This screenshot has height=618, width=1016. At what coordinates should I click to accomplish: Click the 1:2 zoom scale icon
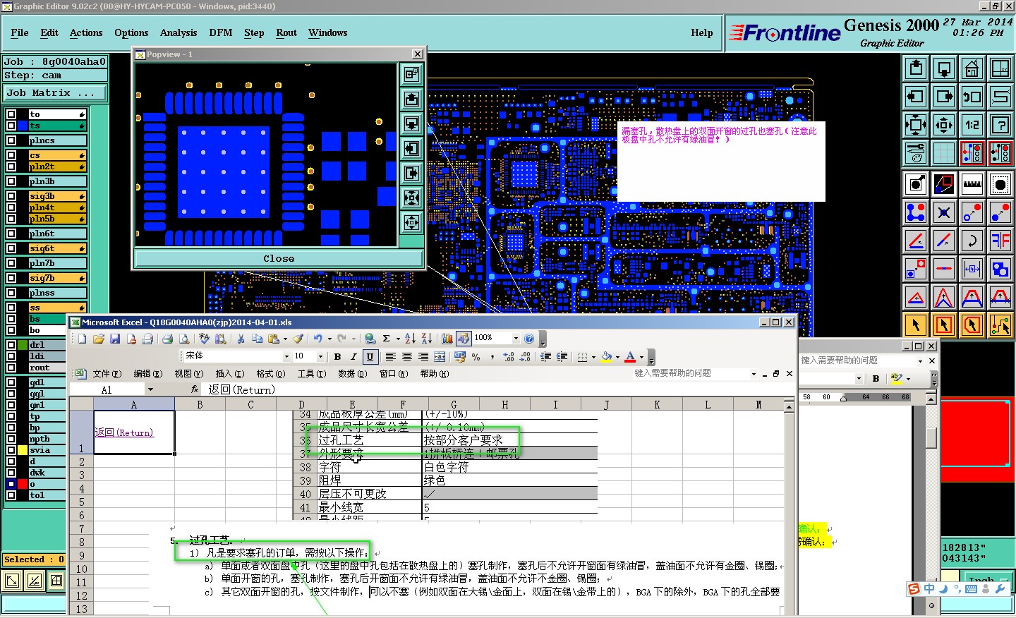(972, 125)
